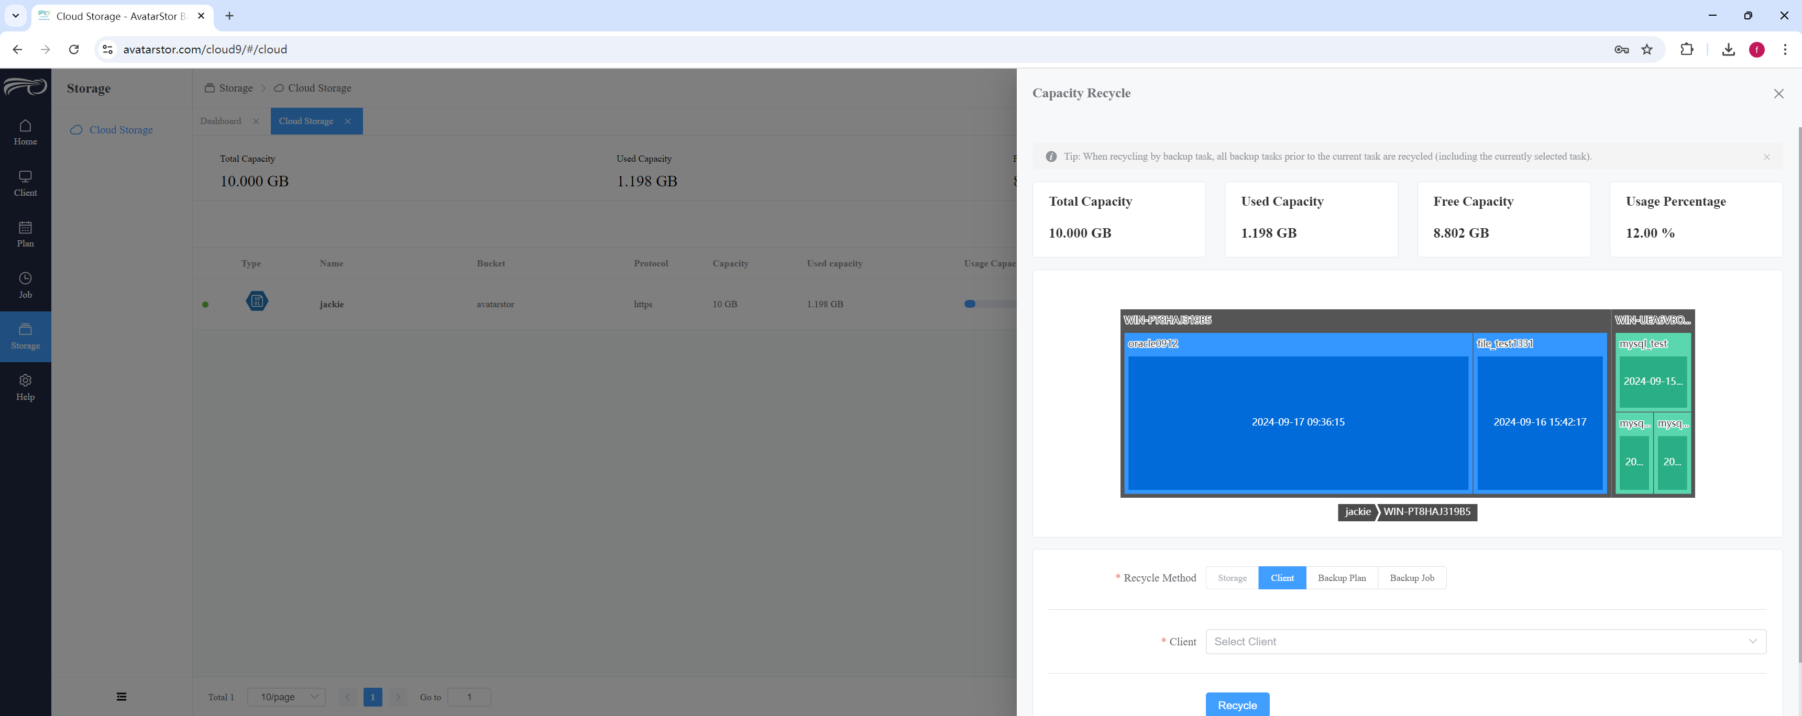Open the Help section in sidebar
The height and width of the screenshot is (716, 1802).
click(25, 387)
